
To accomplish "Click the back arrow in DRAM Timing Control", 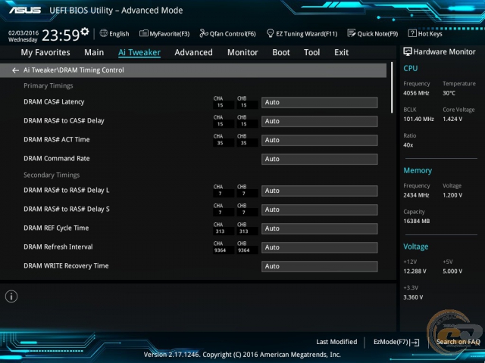I will (15, 70).
